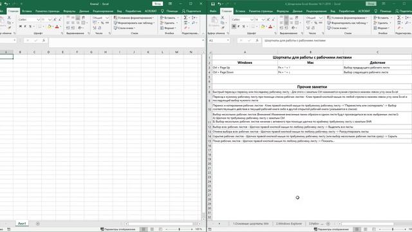Viewport: 412px width, 232px height.
Task: Click AutoSum sigma in the left Excel window
Action: 185,17
